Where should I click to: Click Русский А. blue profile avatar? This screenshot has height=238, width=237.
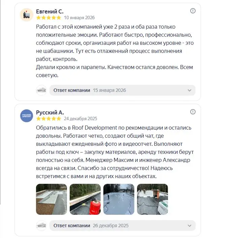click(x=27, y=116)
